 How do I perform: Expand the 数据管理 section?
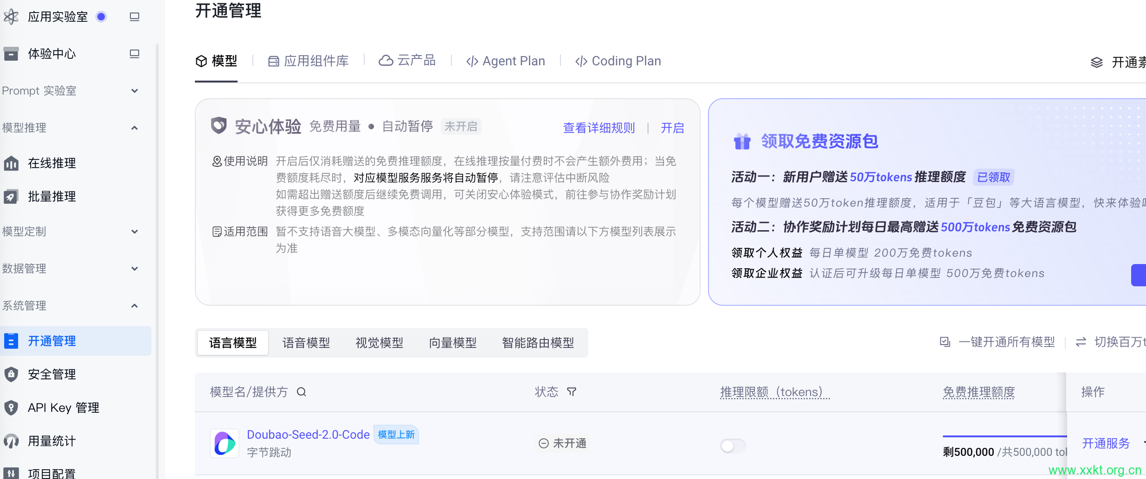(x=135, y=269)
